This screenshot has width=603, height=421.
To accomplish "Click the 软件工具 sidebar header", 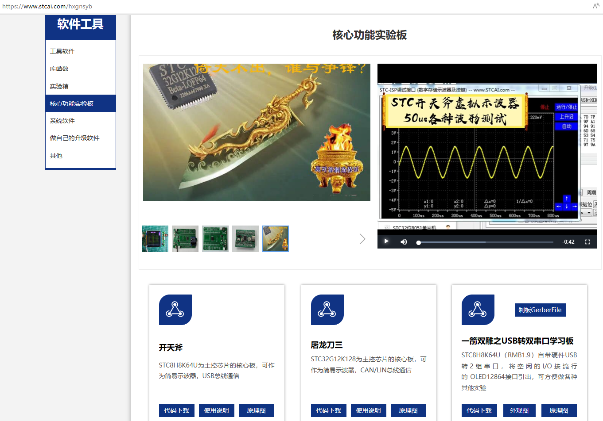I will 81,24.
